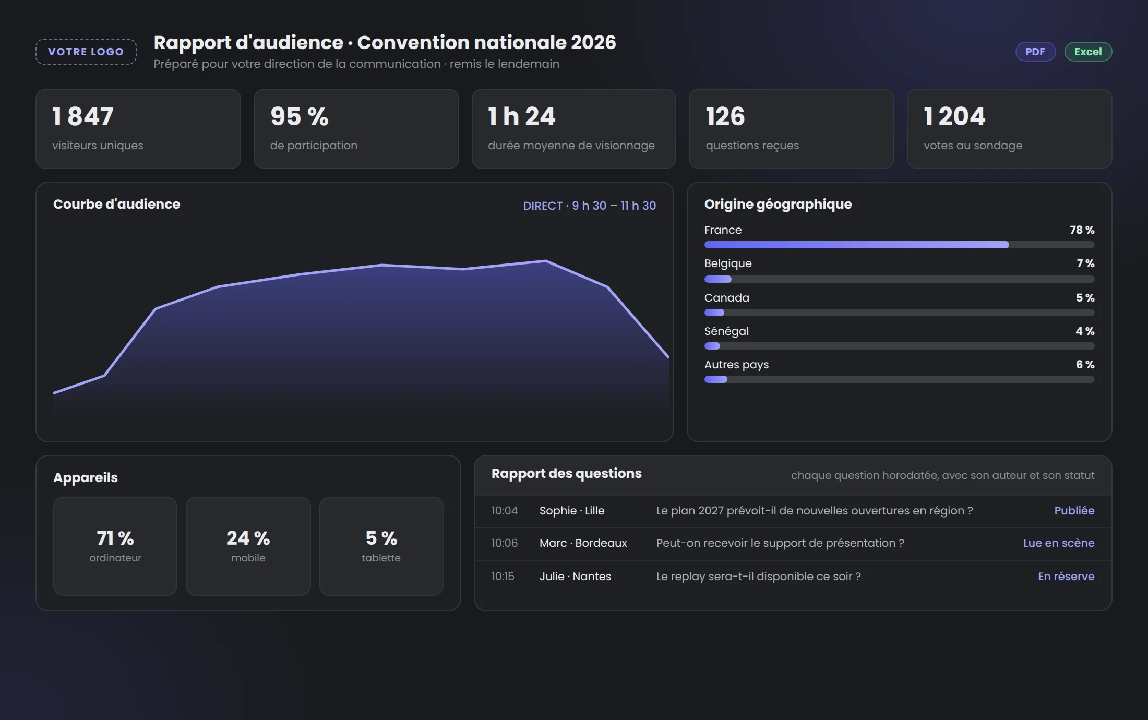1148x720 pixels.
Task: Click the Rapport des questions heading
Action: (567, 474)
